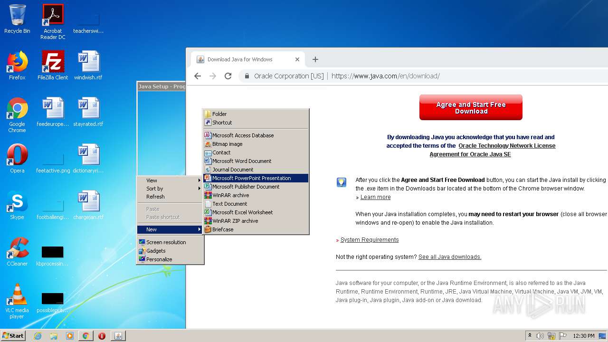Create new Contact
The height and width of the screenshot is (342, 608).
[256, 152]
